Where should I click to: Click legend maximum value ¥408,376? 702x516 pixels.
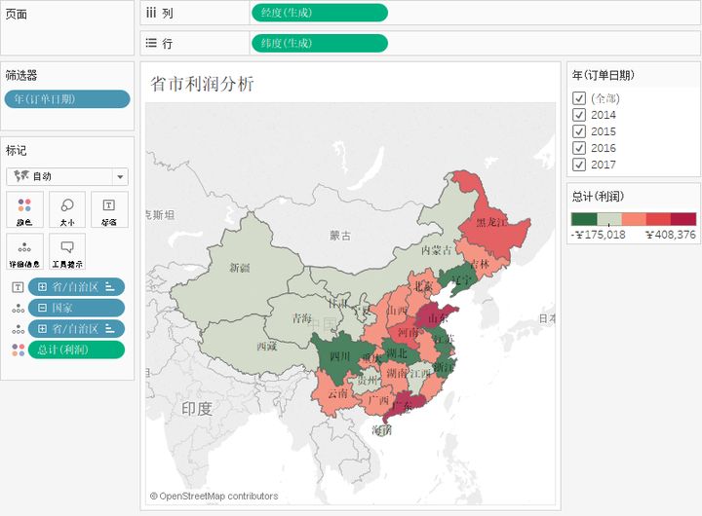coord(671,235)
